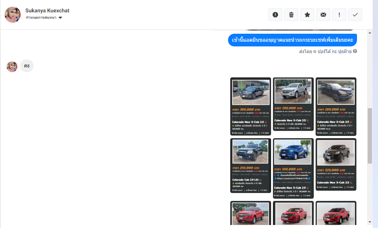Flag conversation with the exclamation mark icon
The height and width of the screenshot is (228, 378).
[x=339, y=15]
